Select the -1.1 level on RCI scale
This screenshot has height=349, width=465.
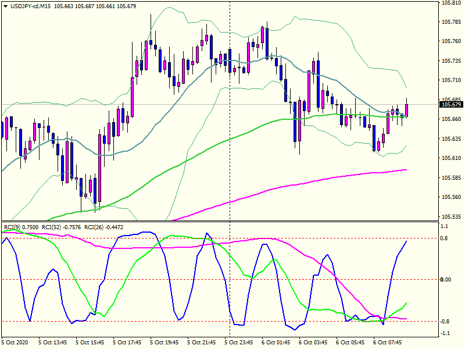coord(446,333)
